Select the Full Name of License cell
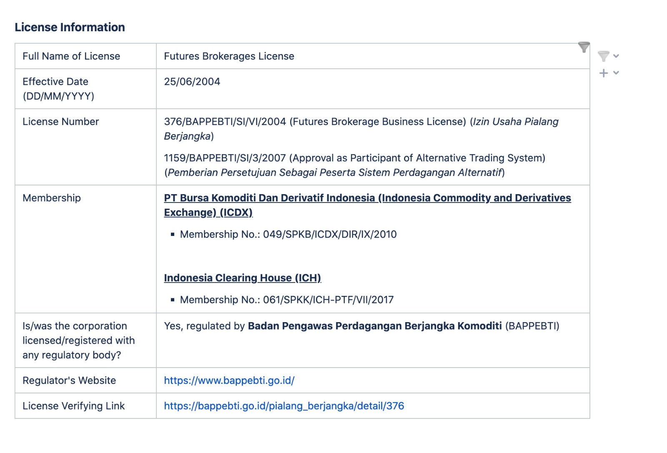 (71, 56)
